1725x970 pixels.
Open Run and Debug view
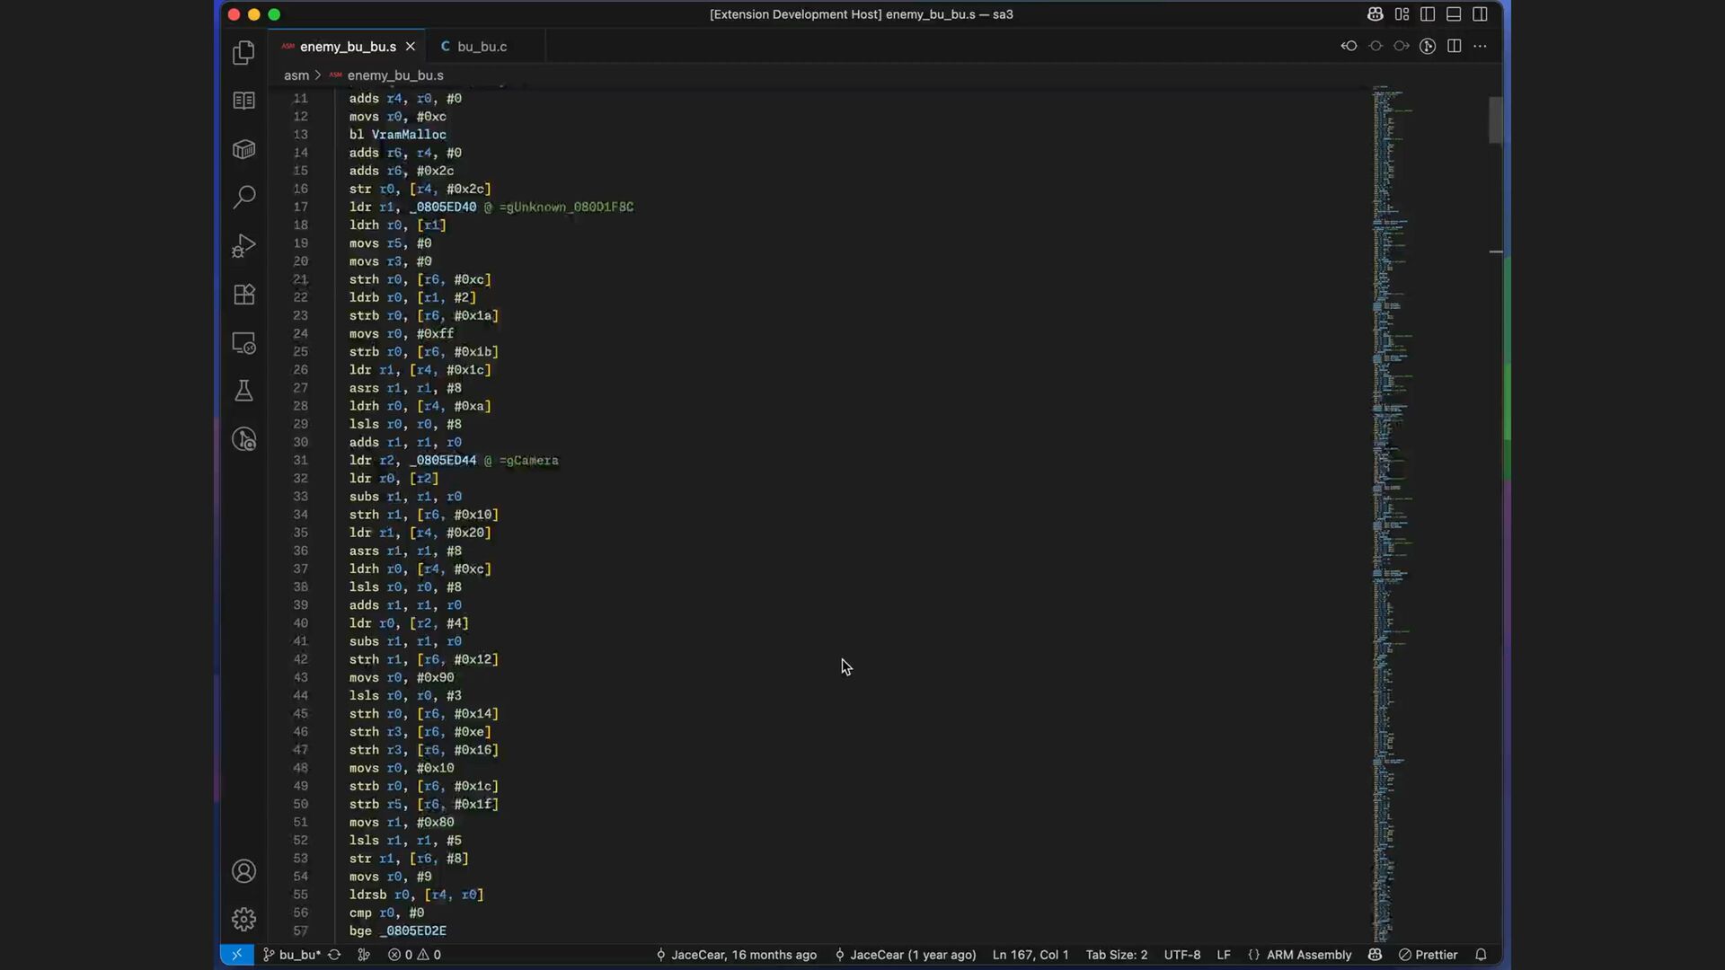(x=243, y=245)
